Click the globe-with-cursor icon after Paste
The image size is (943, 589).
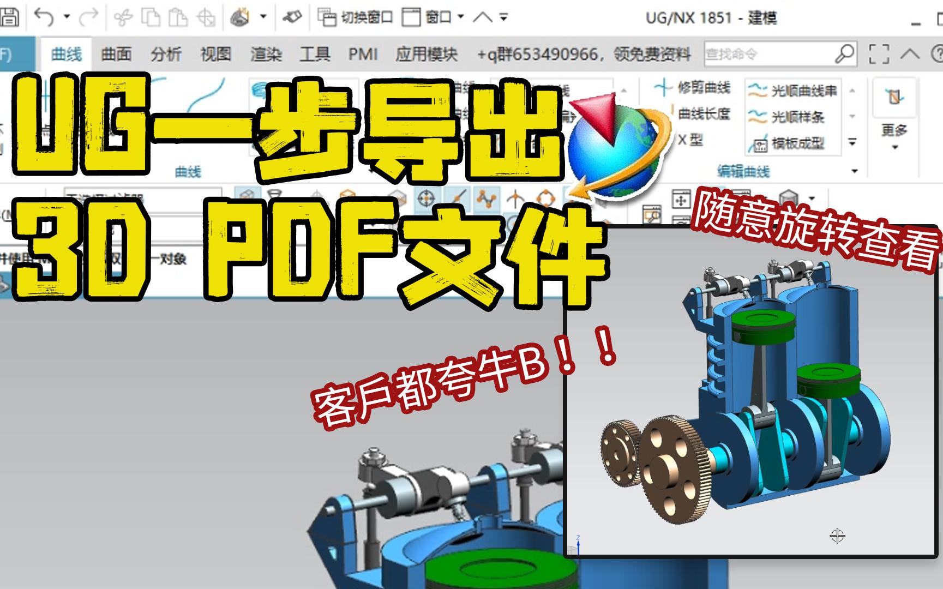click(x=206, y=17)
